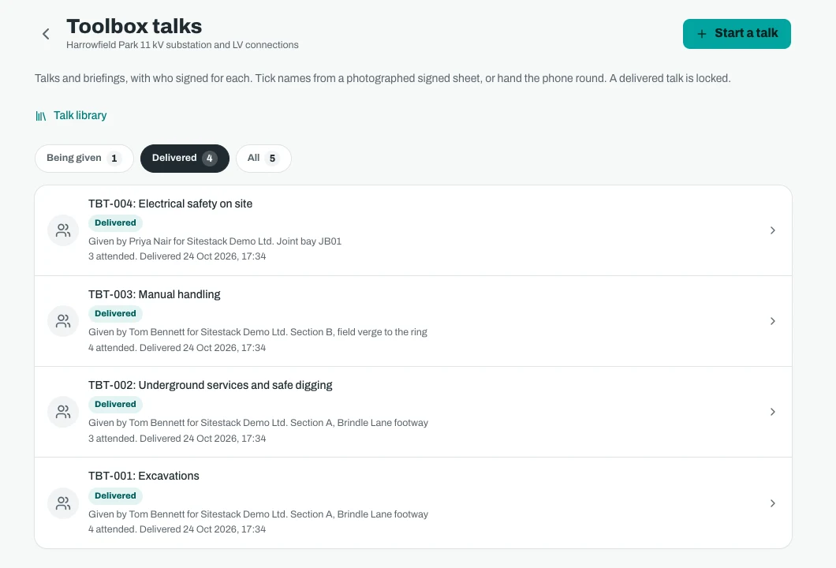Click the people icon for TBT-002

click(x=63, y=412)
